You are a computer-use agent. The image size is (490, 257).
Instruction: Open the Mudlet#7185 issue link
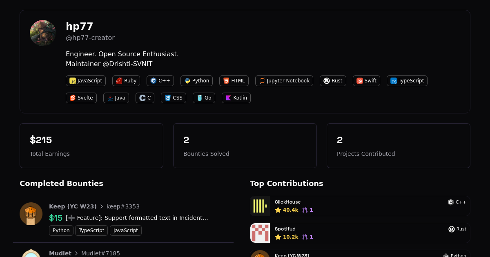(x=100, y=253)
